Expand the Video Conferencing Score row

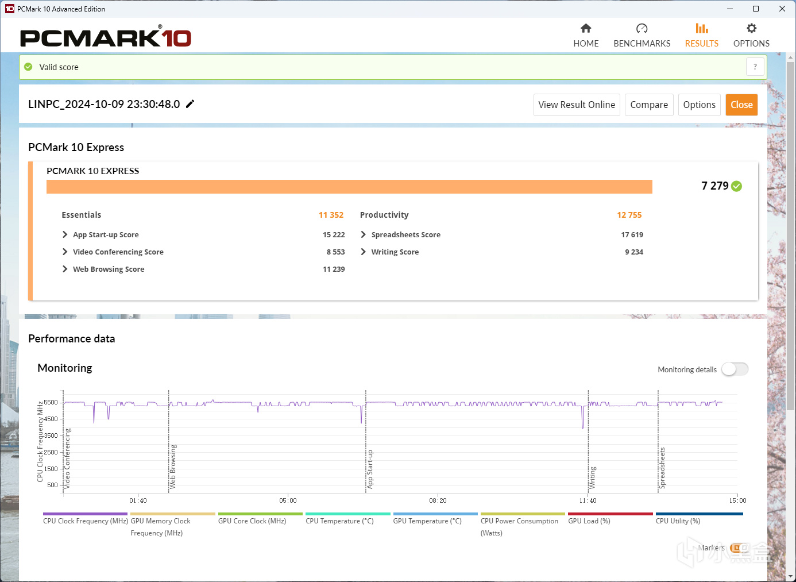click(65, 252)
